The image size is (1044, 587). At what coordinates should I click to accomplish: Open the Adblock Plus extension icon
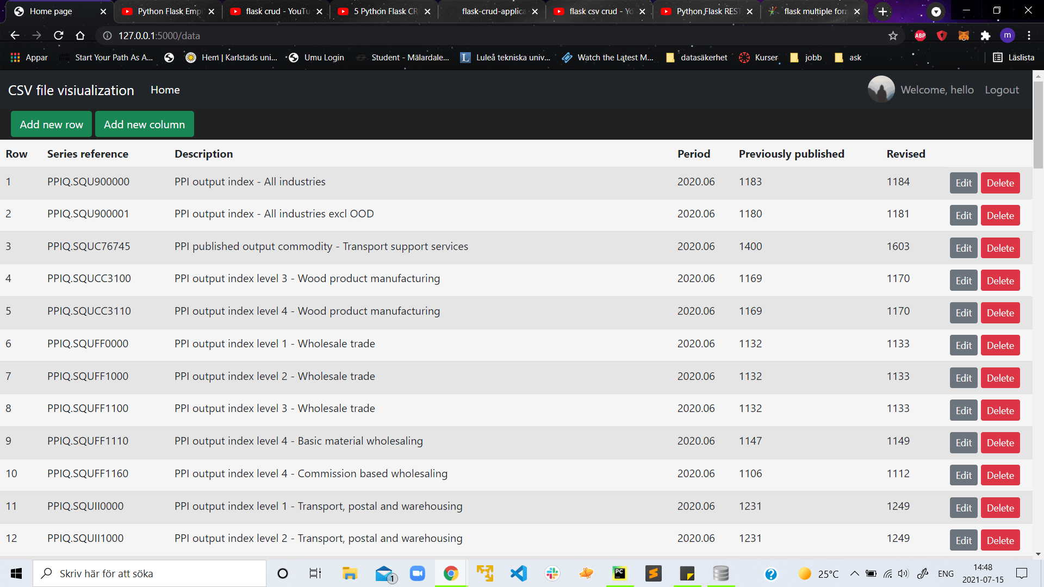(920, 35)
